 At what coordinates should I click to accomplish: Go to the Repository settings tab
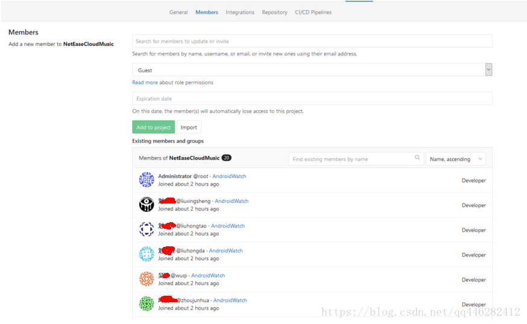[274, 13]
